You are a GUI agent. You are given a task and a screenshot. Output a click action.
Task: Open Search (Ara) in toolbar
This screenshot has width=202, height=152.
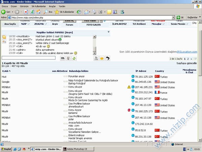click(x=48, y=12)
